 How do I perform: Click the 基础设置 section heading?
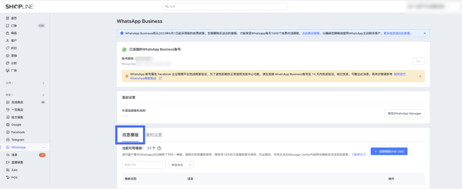point(129,97)
